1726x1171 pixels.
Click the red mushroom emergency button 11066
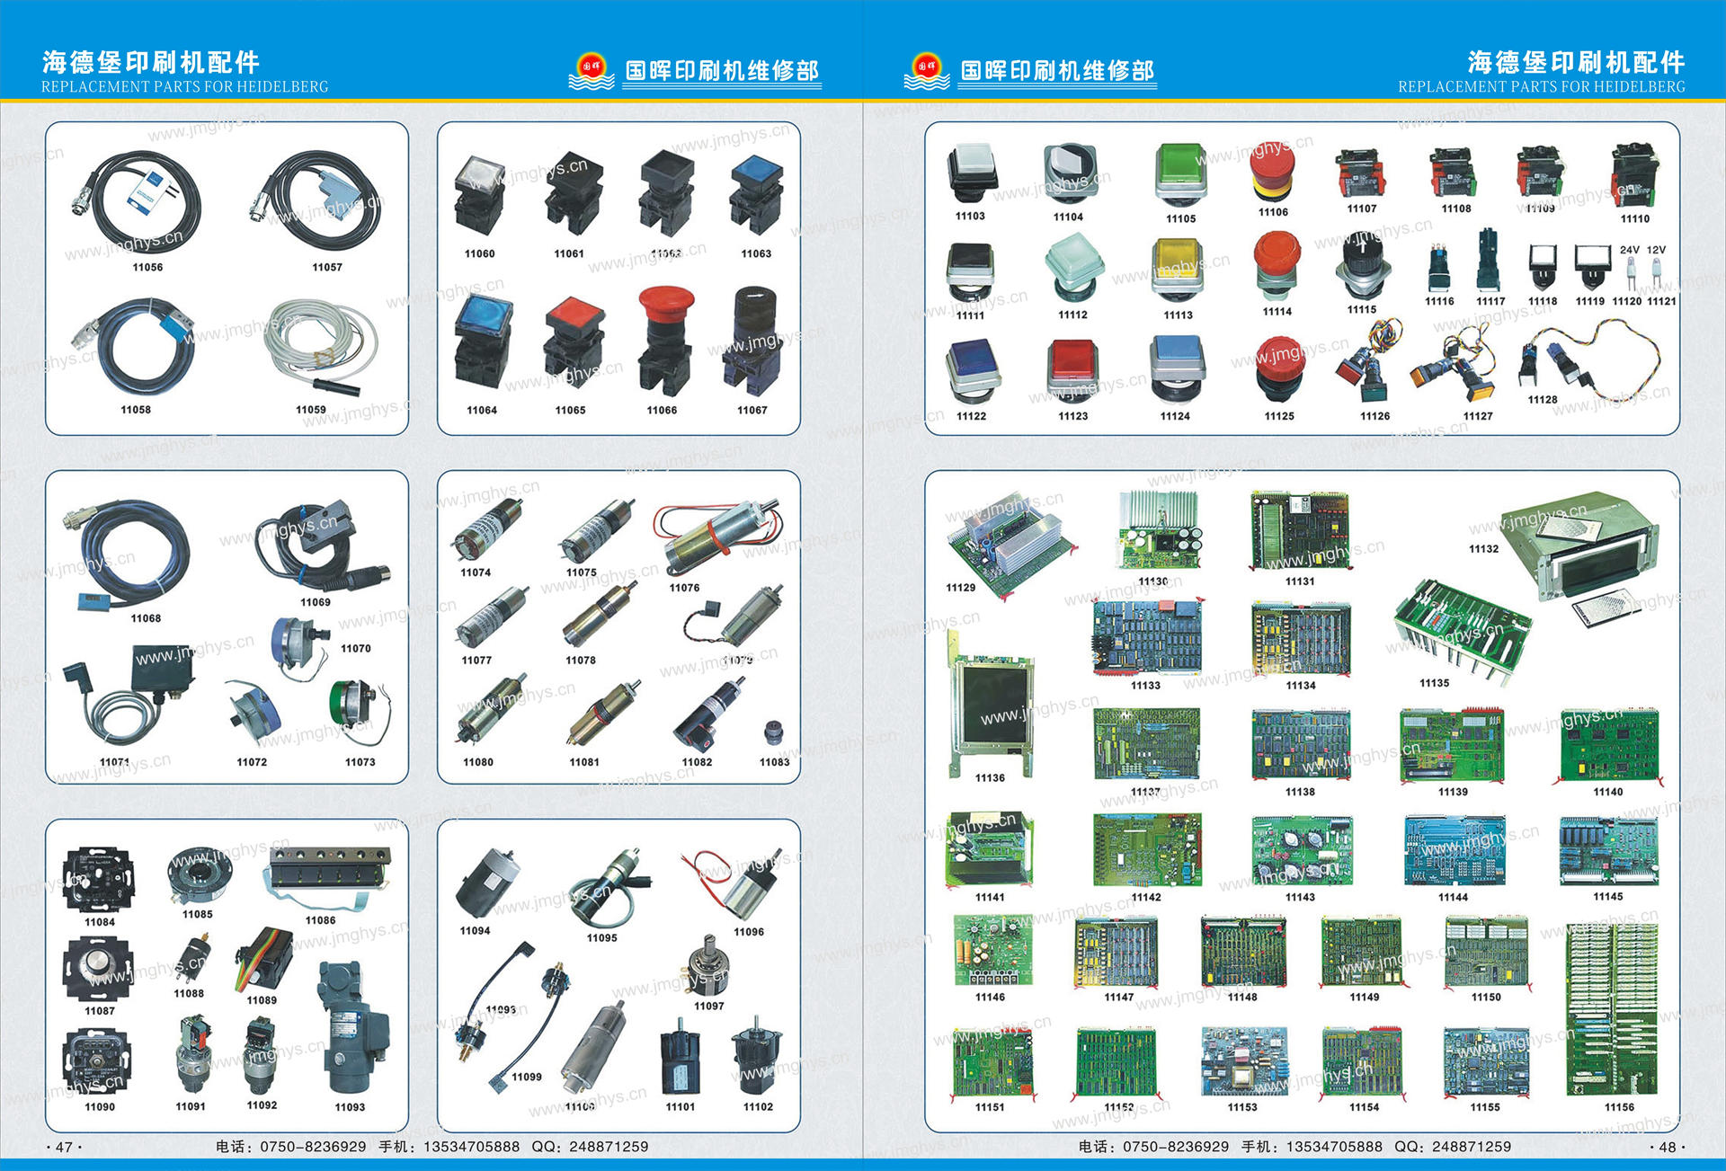(664, 342)
